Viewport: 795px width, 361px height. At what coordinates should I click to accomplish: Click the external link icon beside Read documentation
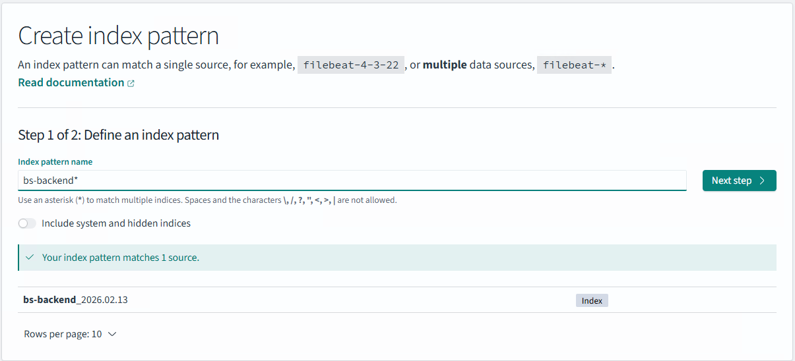[x=131, y=84]
